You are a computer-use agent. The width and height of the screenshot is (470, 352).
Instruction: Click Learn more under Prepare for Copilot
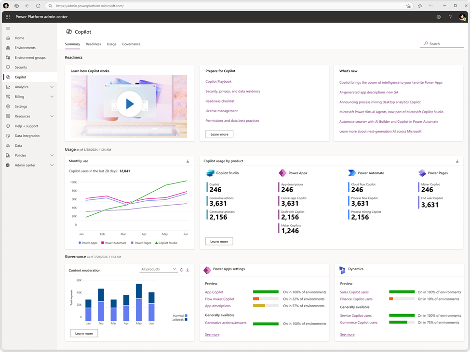coord(219,134)
